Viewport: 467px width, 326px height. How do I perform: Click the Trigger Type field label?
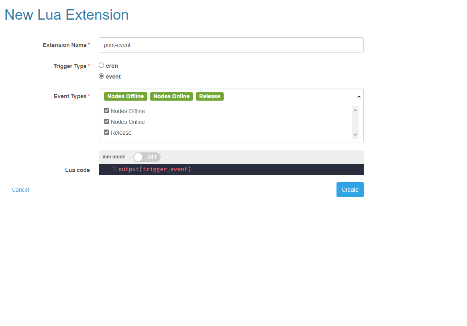tap(70, 66)
